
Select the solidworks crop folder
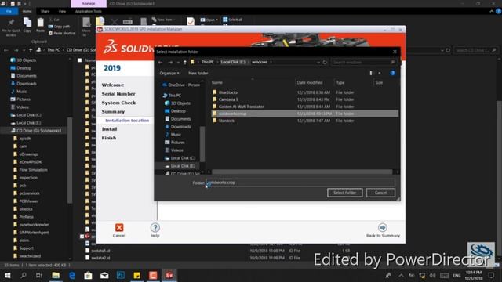305,114
